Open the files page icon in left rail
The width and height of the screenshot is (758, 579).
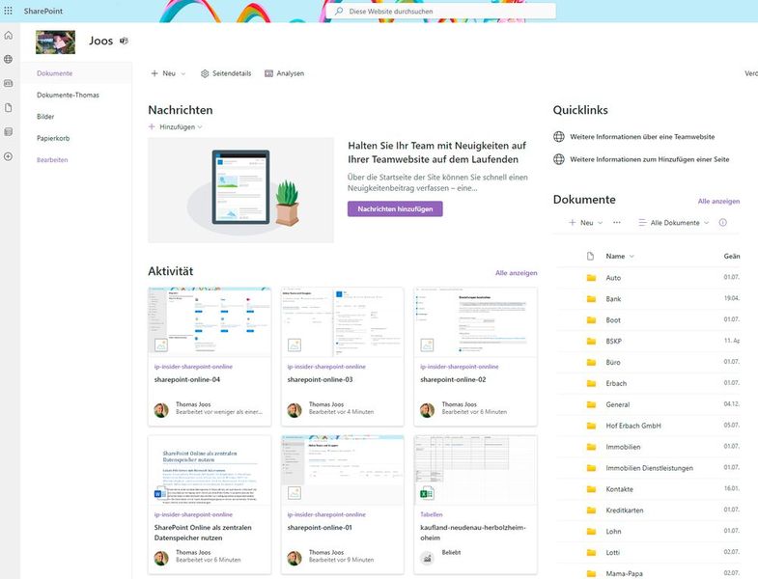click(9, 108)
